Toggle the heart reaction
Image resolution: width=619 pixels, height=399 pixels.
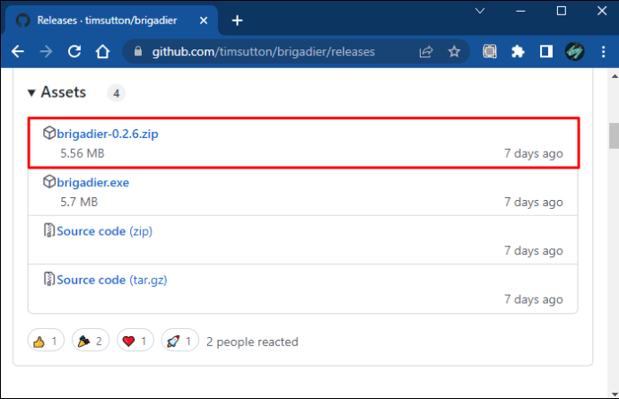click(x=135, y=341)
